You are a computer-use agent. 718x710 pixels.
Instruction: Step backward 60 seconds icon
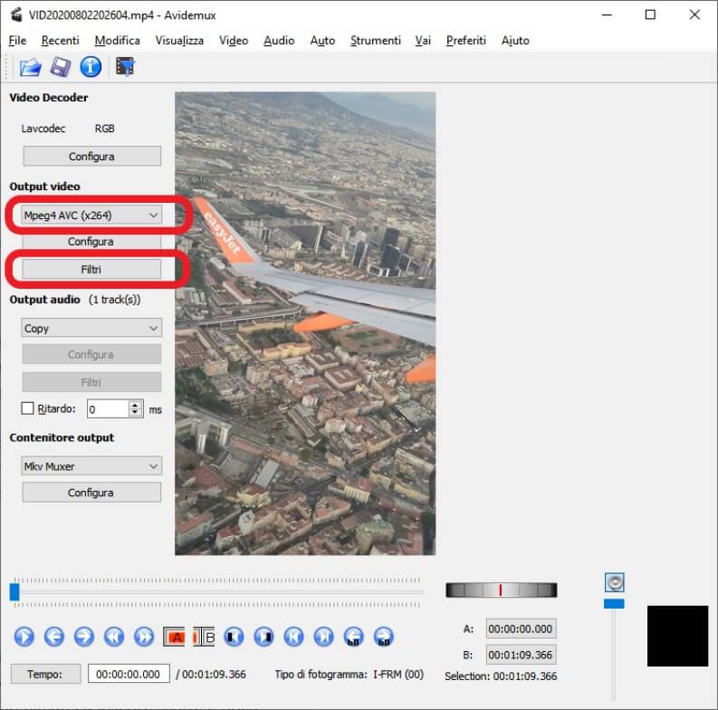[353, 637]
